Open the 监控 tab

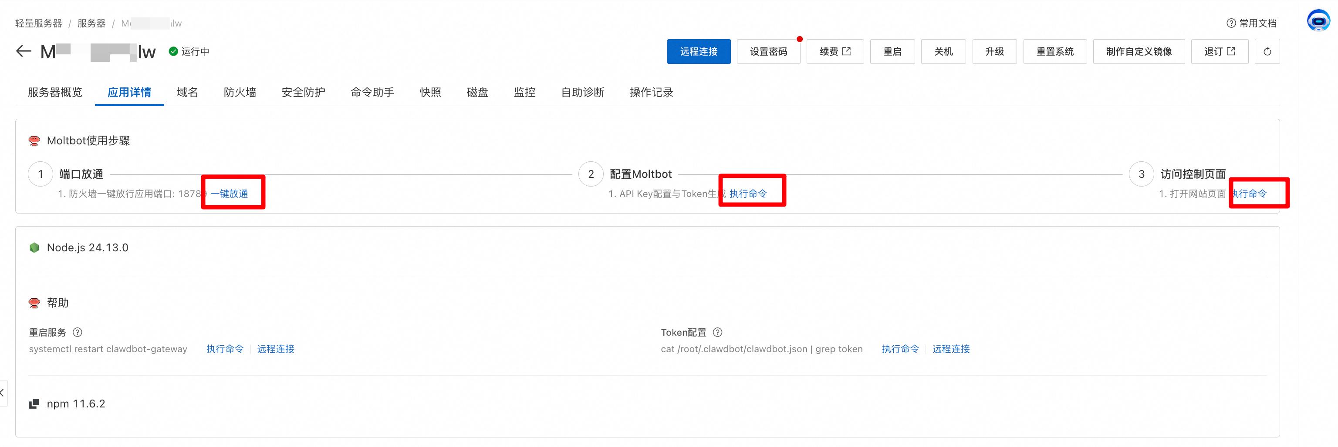point(524,92)
